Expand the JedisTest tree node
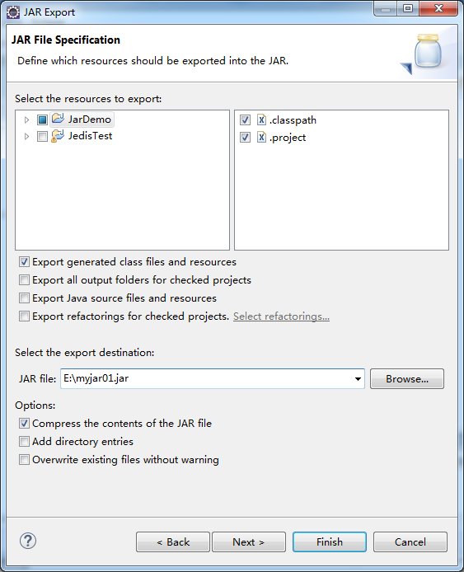 click(x=26, y=137)
